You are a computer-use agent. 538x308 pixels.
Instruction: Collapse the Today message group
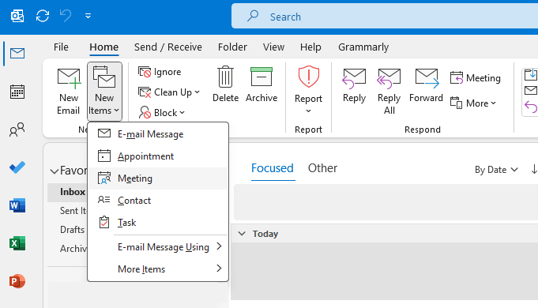coord(242,234)
